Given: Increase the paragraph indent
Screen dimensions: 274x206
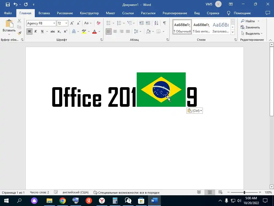Looking at the screenshot, I should pyautogui.click(x=148, y=23).
